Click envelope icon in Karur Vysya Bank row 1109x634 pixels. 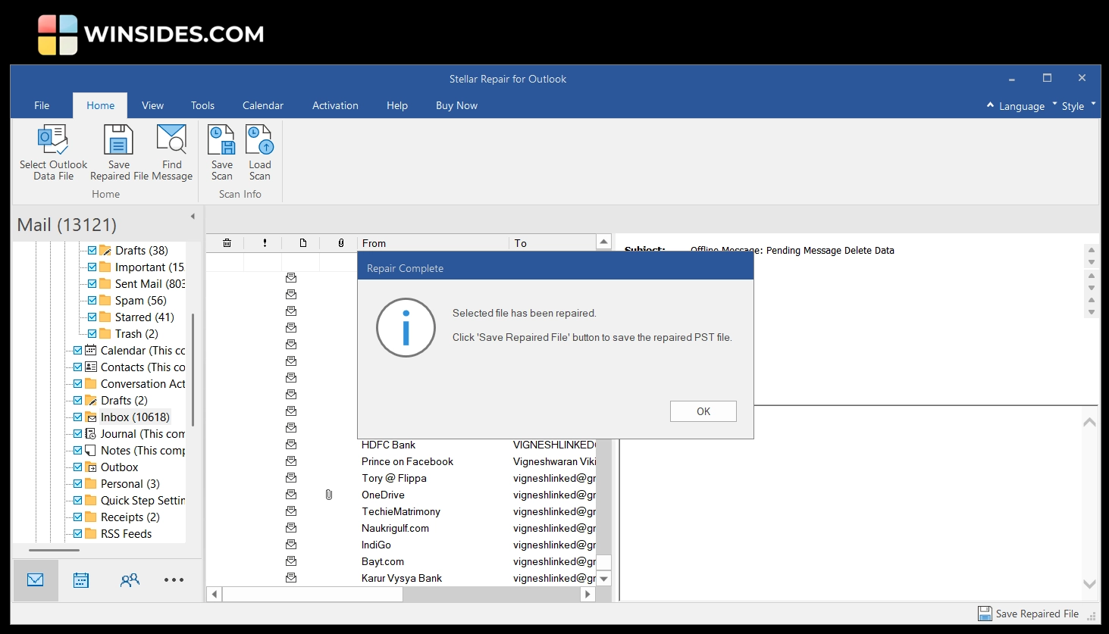(x=291, y=578)
